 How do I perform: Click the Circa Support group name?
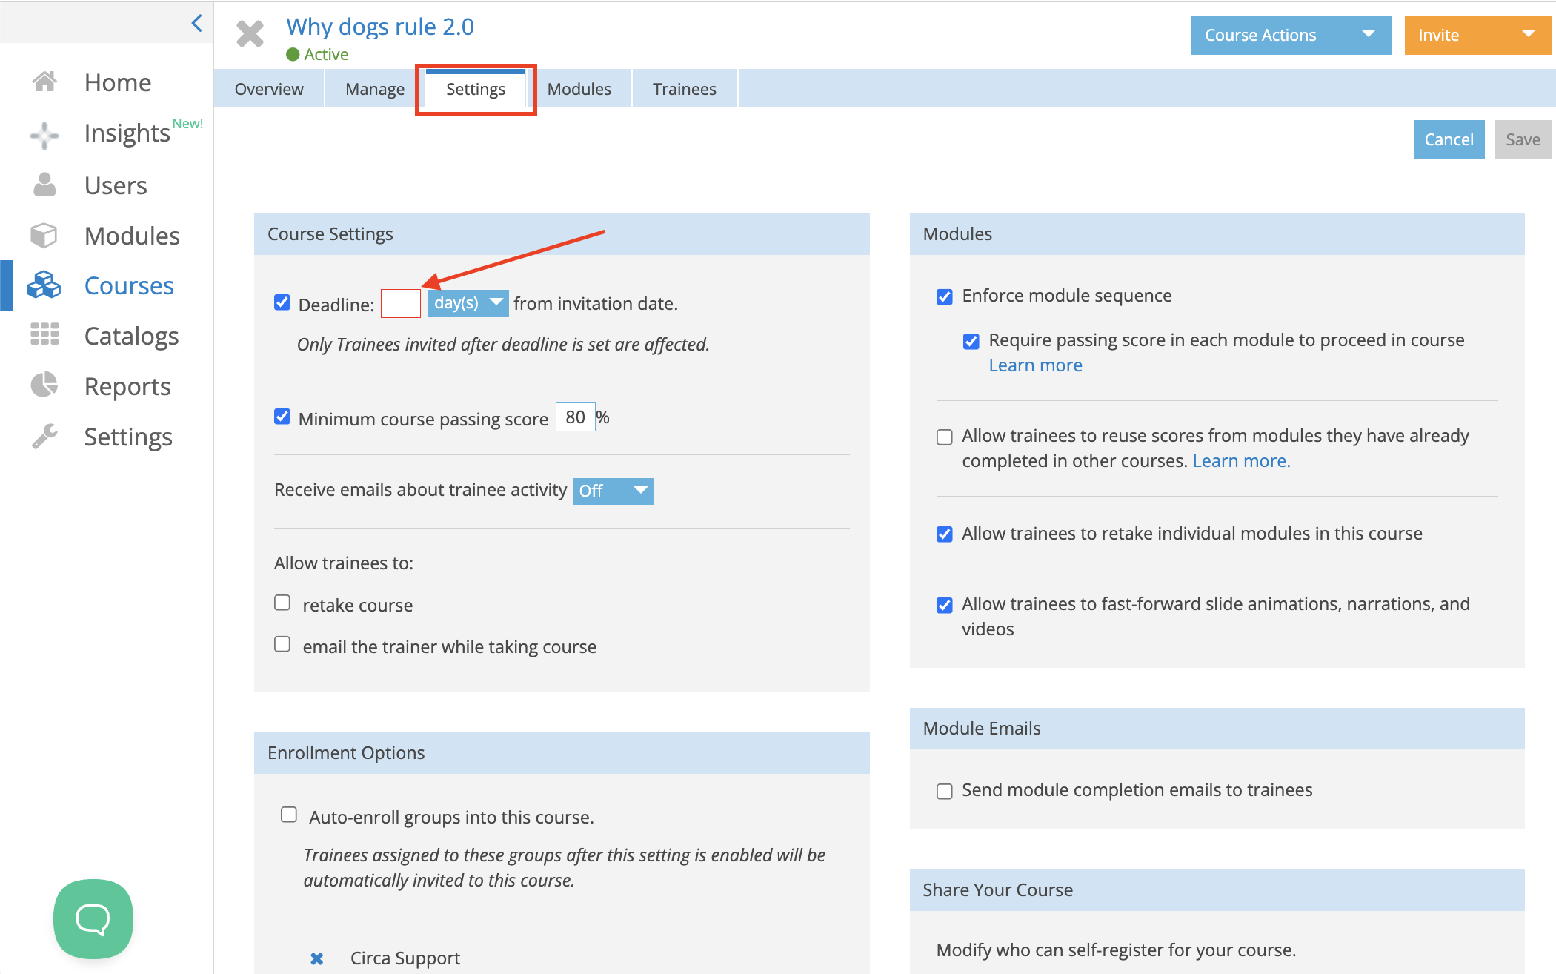point(405,958)
